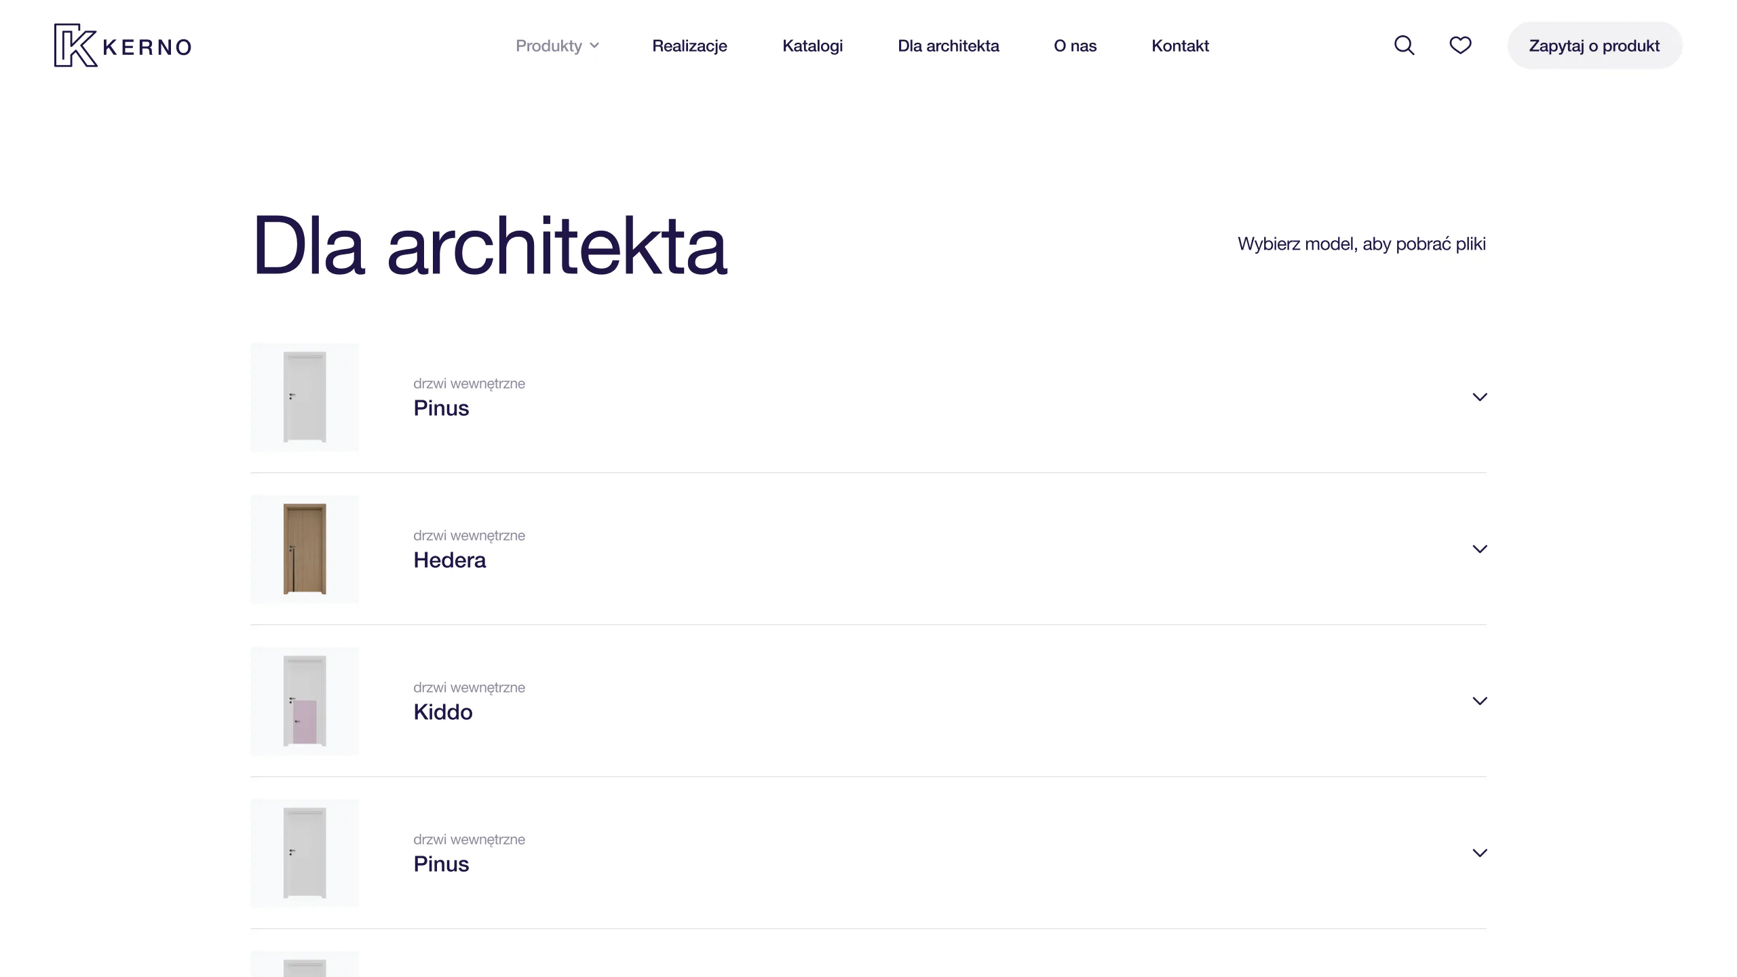This screenshot has width=1737, height=977.
Task: Click the second Pinus model title
Action: (441, 864)
